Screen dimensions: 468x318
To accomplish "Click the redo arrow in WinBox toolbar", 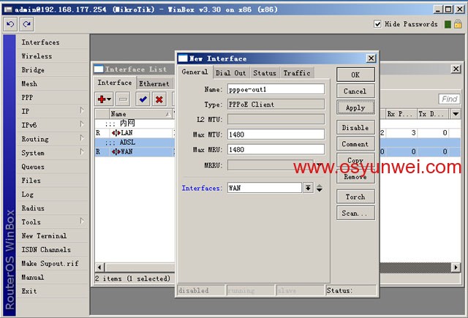I will [26, 25].
